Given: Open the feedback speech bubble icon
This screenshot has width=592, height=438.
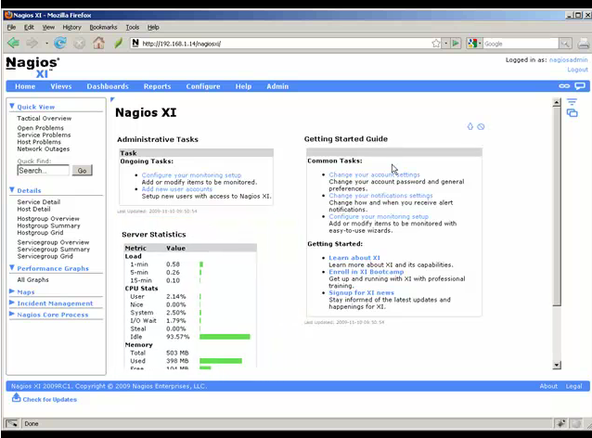Looking at the screenshot, I should click(x=580, y=86).
